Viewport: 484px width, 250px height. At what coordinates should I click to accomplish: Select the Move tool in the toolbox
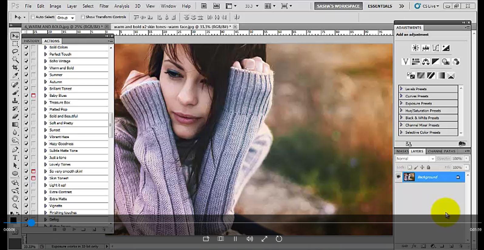tap(15, 36)
